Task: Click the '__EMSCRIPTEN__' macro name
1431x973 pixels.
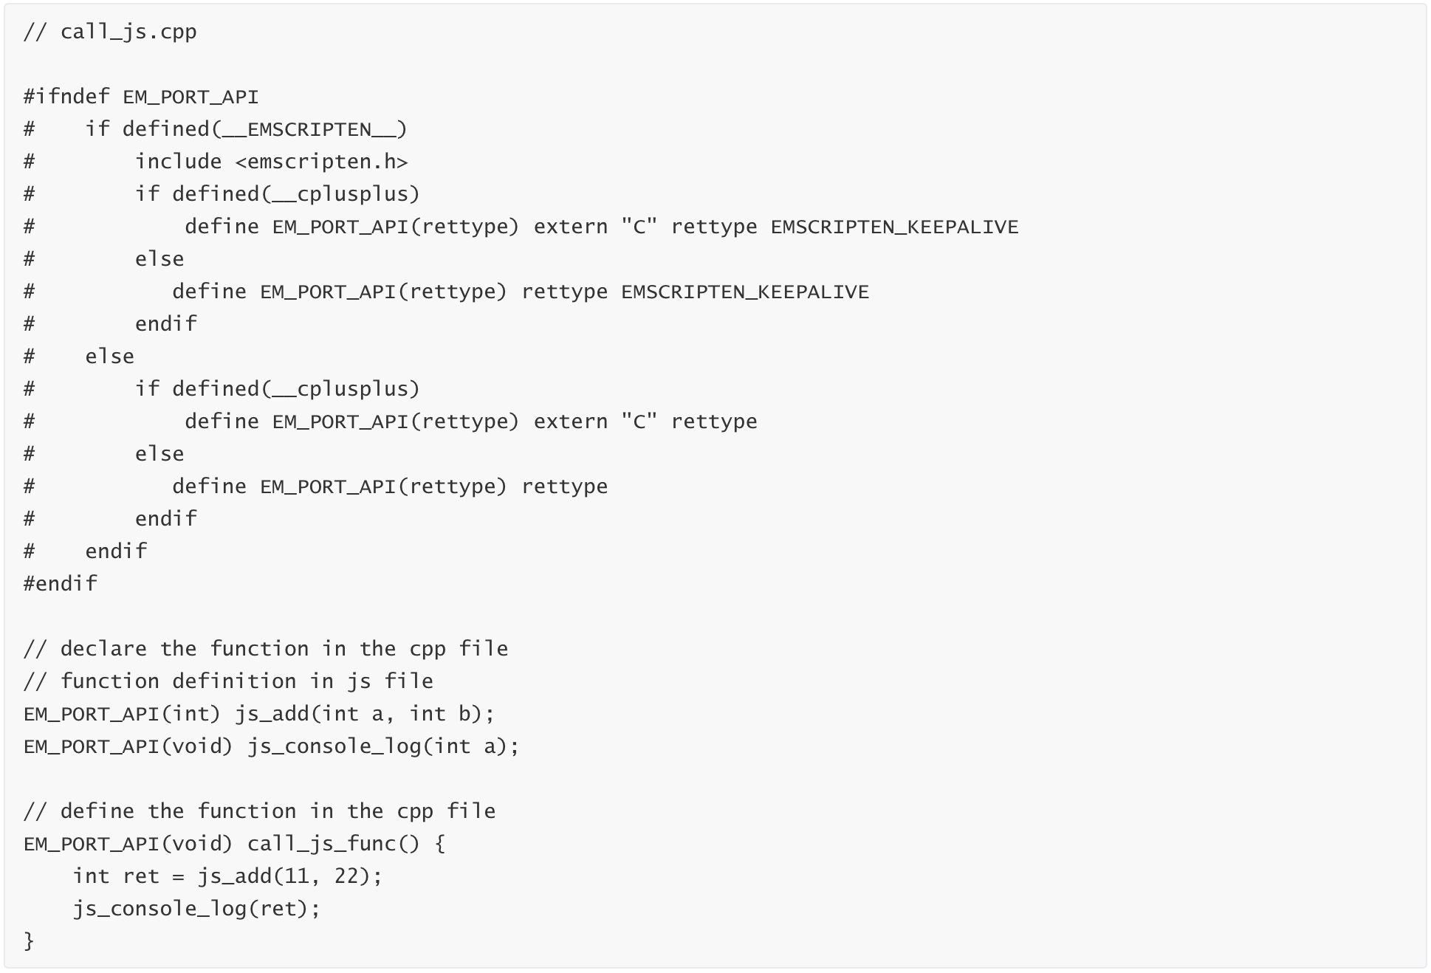Action: tap(309, 129)
